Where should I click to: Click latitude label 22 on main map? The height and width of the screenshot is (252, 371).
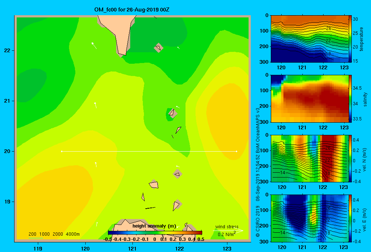pyautogui.click(x=7, y=50)
